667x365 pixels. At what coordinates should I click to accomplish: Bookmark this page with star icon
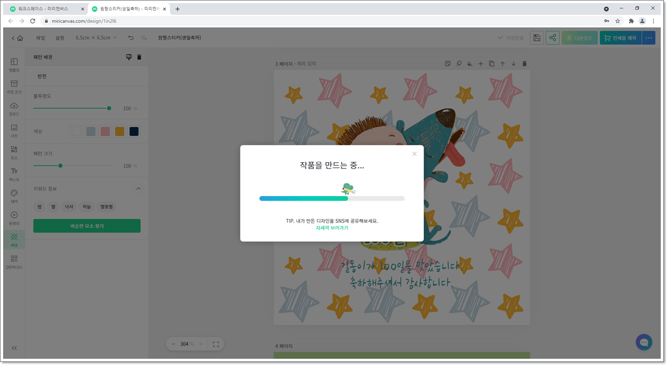617,21
